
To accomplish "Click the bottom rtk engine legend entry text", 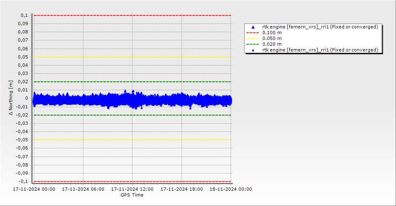I will pyautogui.click(x=320, y=50).
